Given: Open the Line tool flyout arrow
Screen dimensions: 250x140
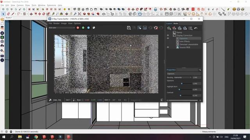Looking at the screenshot, I should point(16,14).
